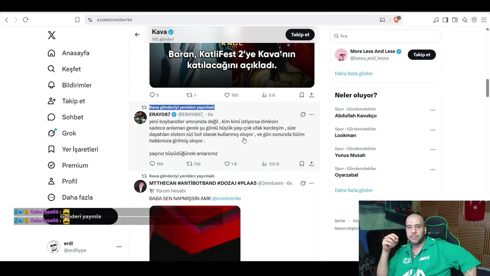The width and height of the screenshot is (490, 276).
Task: Open the Brave VPN icon
Action: 474,20
